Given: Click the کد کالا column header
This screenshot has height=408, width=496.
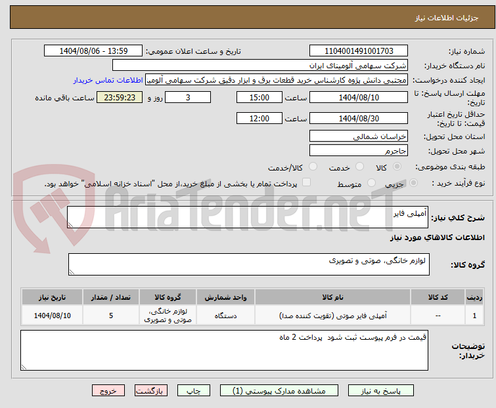Looking at the screenshot, I should click(438, 297).
